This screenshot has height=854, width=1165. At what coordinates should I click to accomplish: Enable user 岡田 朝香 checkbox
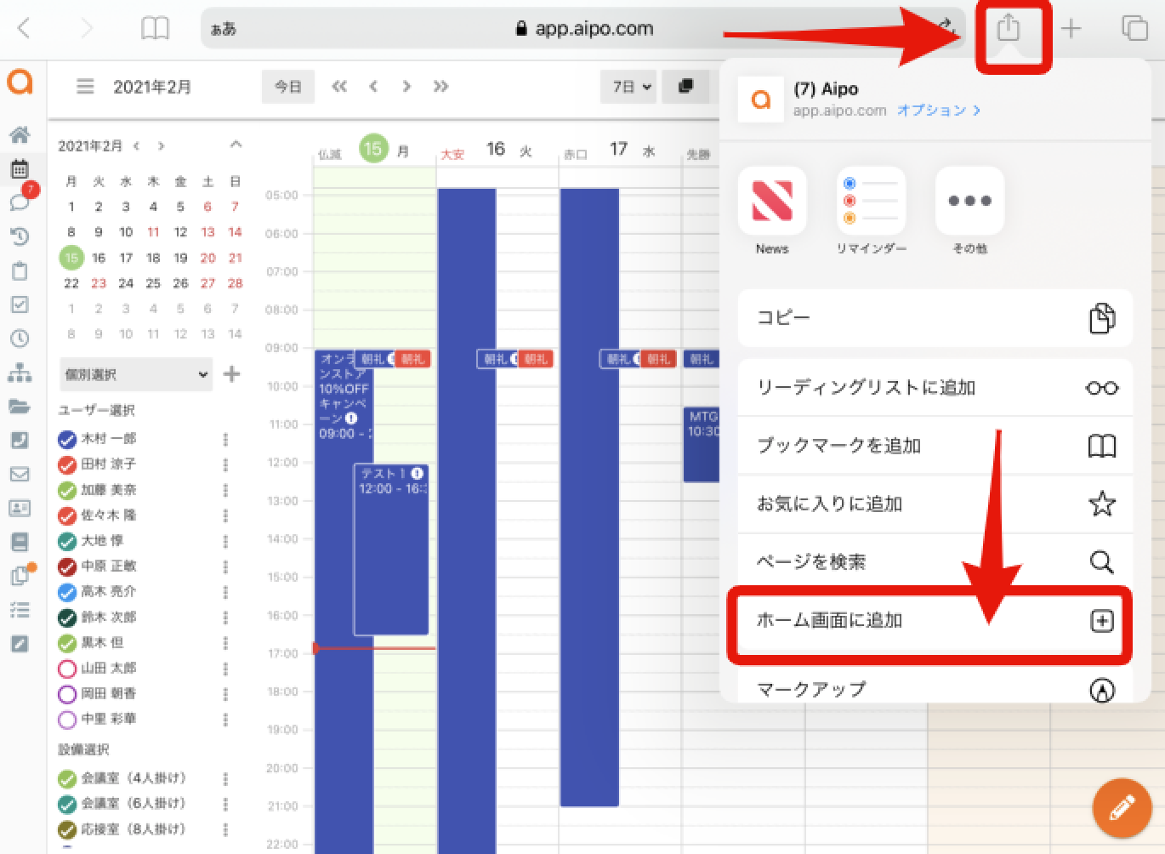pyautogui.click(x=67, y=694)
